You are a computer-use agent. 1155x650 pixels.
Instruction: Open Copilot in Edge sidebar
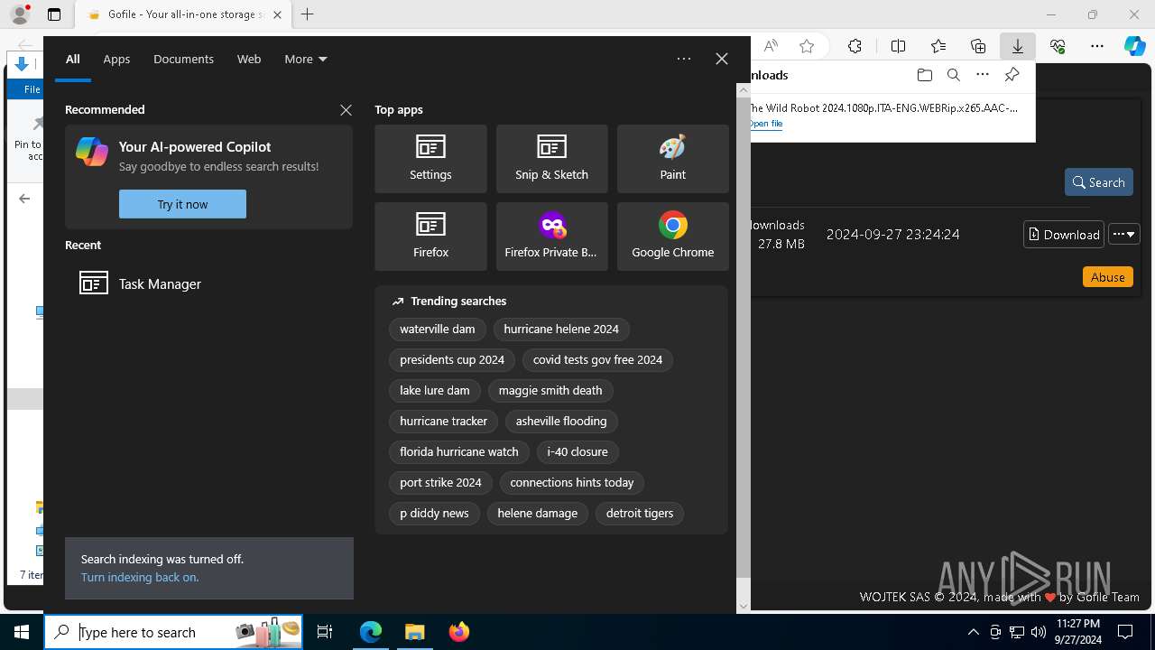click(1135, 46)
